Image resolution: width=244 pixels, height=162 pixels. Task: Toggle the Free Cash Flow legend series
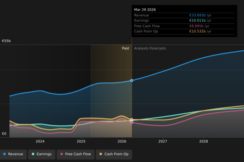click(x=76, y=154)
